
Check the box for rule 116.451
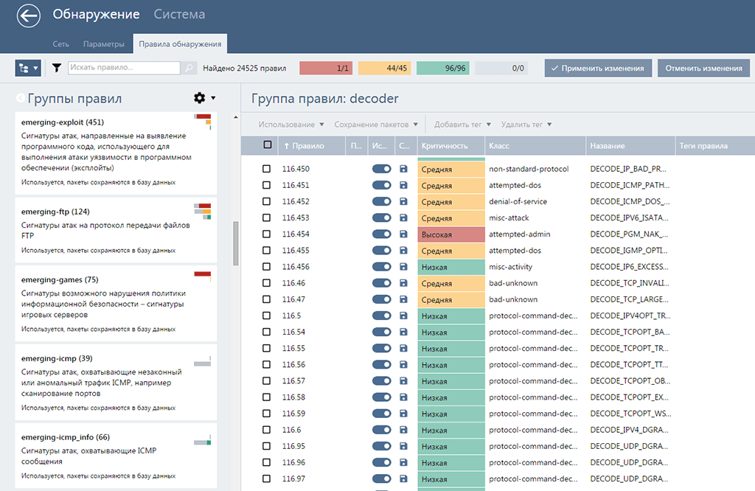(x=267, y=186)
